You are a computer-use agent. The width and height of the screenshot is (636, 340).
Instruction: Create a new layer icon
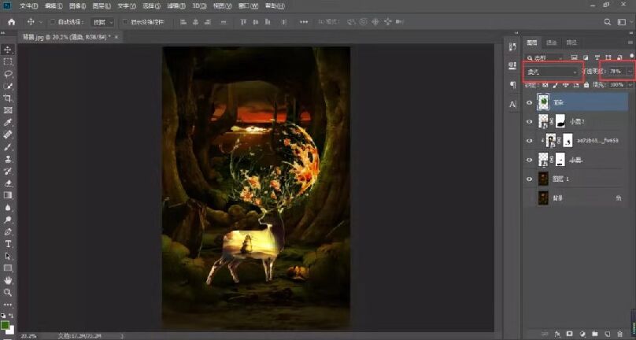[607, 334]
